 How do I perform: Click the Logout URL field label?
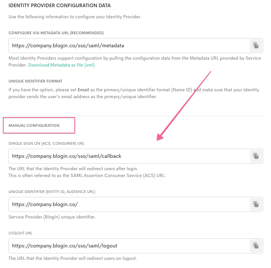[x=20, y=233]
